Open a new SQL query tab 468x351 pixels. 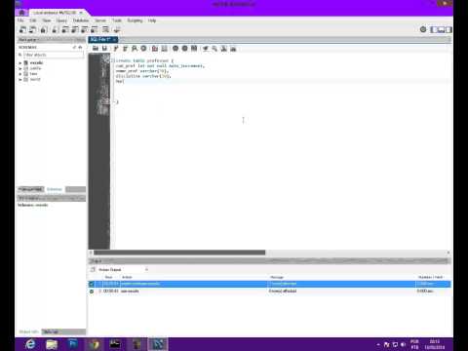pos(22,30)
